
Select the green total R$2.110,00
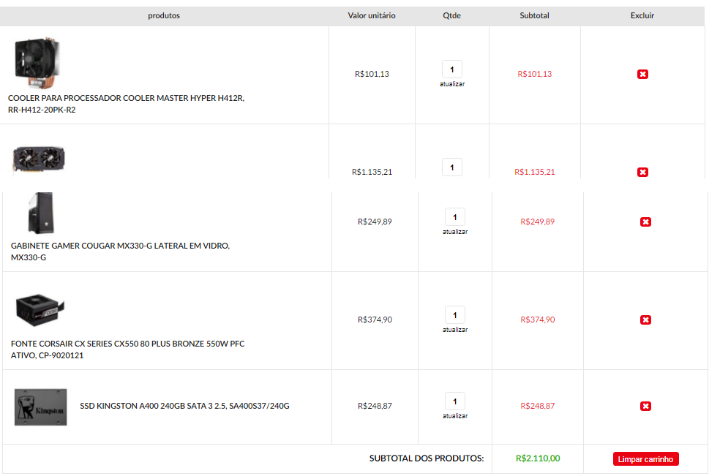(538, 459)
